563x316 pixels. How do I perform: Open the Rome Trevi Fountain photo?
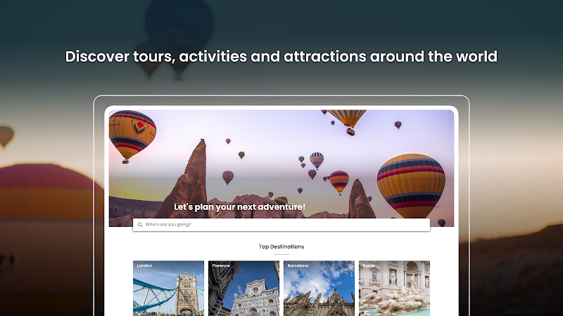coord(394,289)
